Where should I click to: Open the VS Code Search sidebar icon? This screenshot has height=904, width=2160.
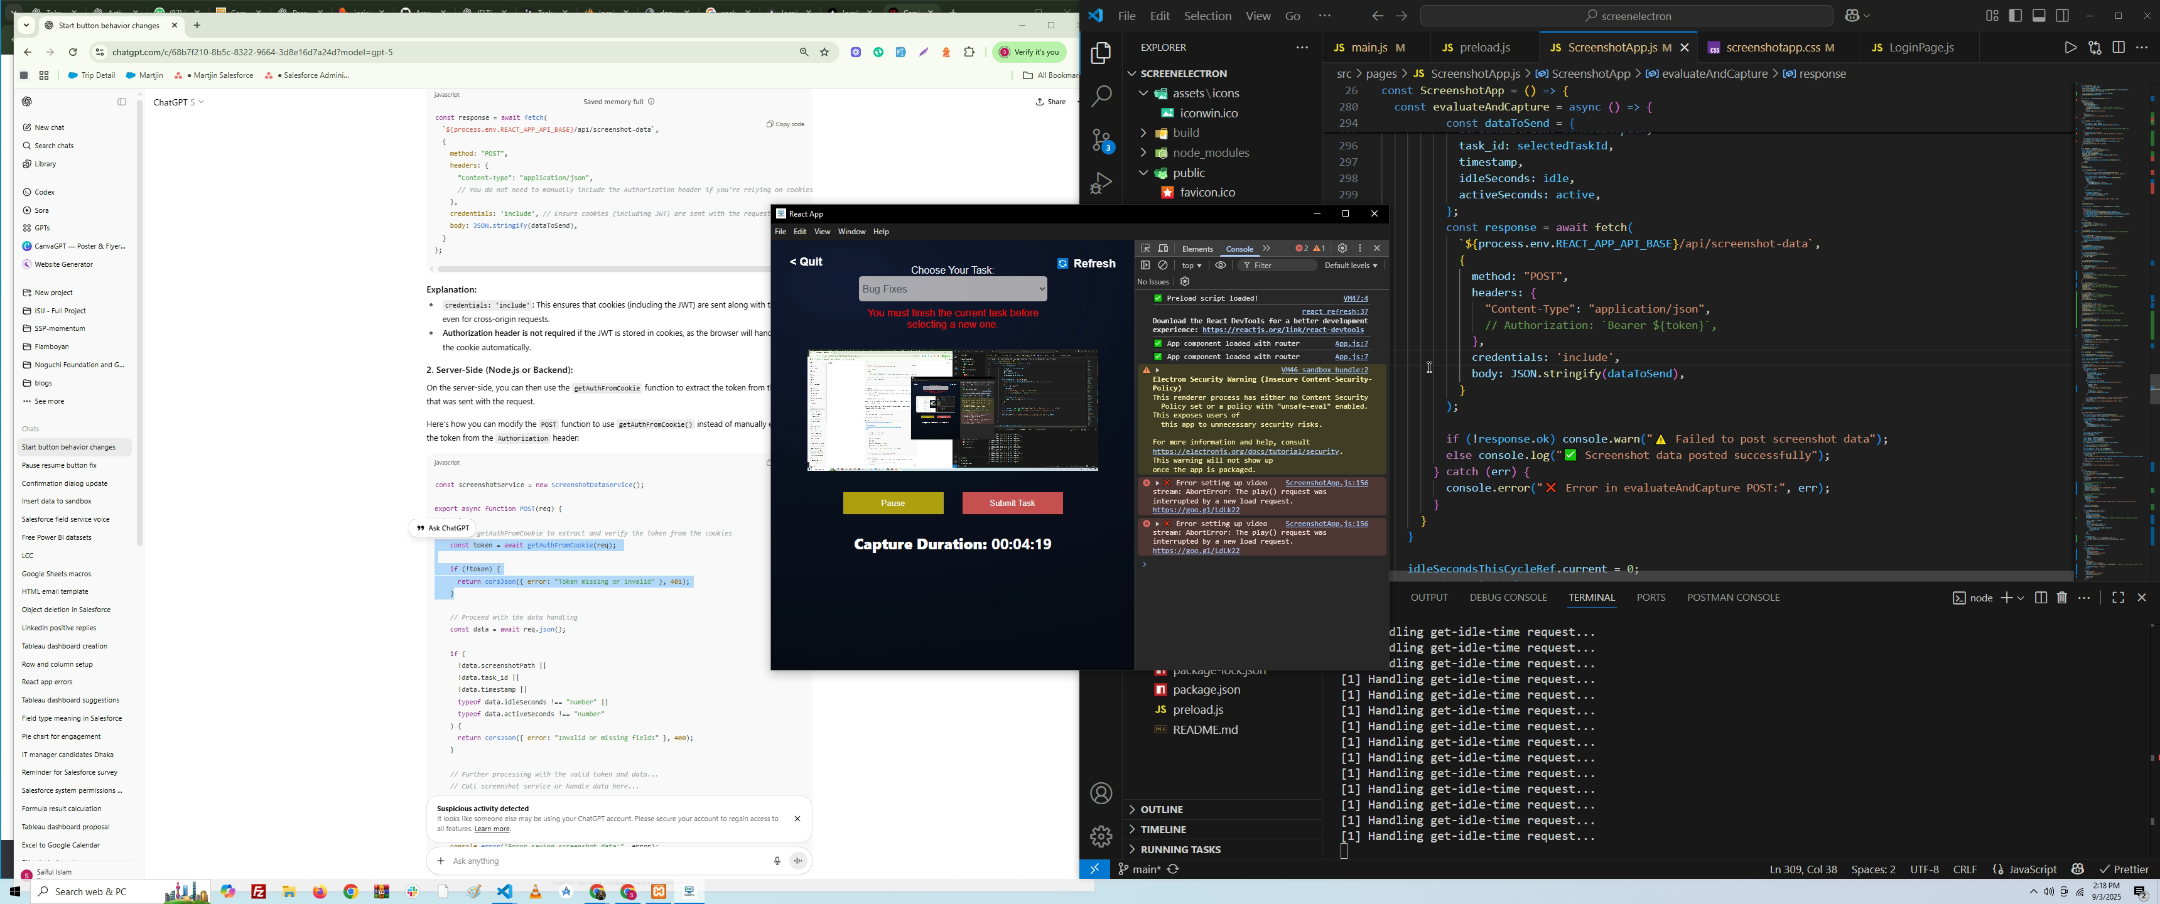pos(1101,97)
